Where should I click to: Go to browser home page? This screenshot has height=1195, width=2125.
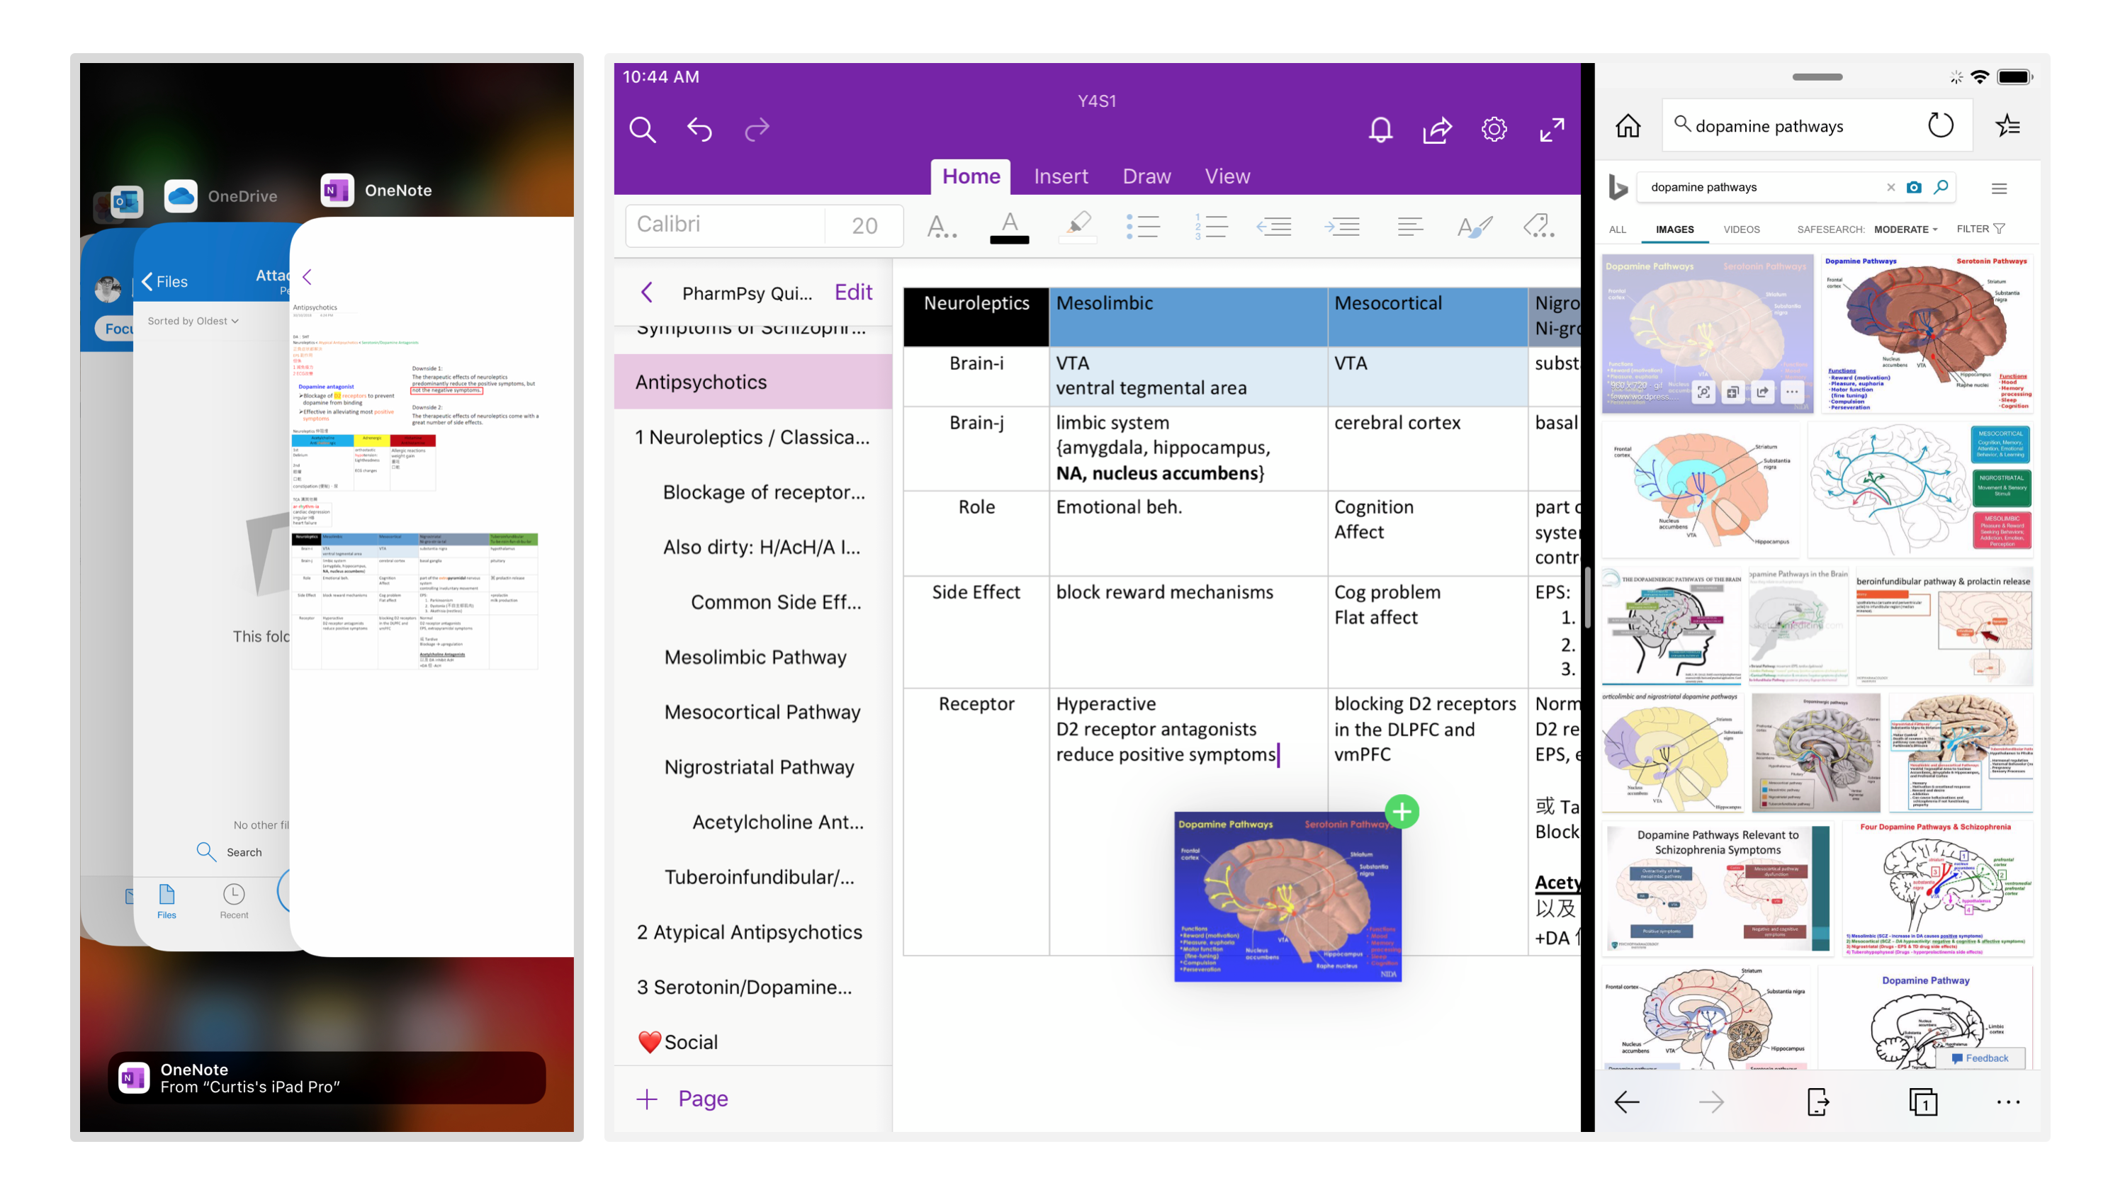point(1628,126)
